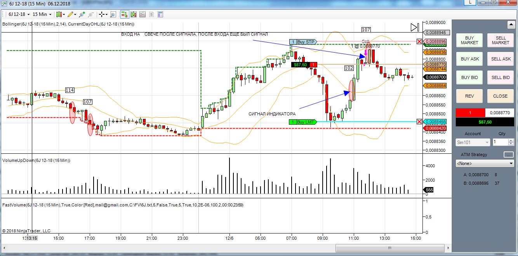The height and width of the screenshot is (256, 518).
Task: Click the REV reverse position button
Action: click(x=469, y=96)
